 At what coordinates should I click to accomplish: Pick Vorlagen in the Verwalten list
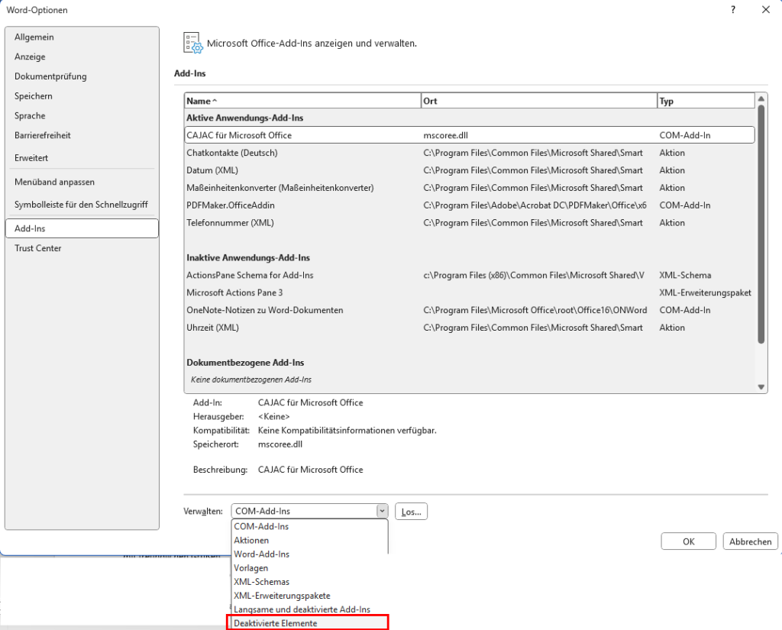[x=251, y=568]
